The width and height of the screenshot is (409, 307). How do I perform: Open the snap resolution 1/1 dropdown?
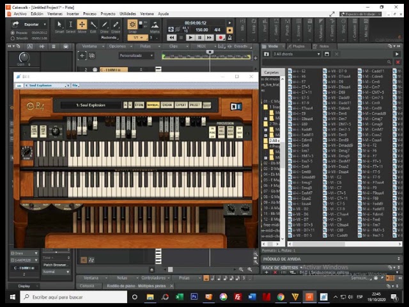[138, 38]
